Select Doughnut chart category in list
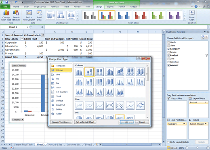Image resolution: width=210 pixels, height=150 pixels. point(61,105)
